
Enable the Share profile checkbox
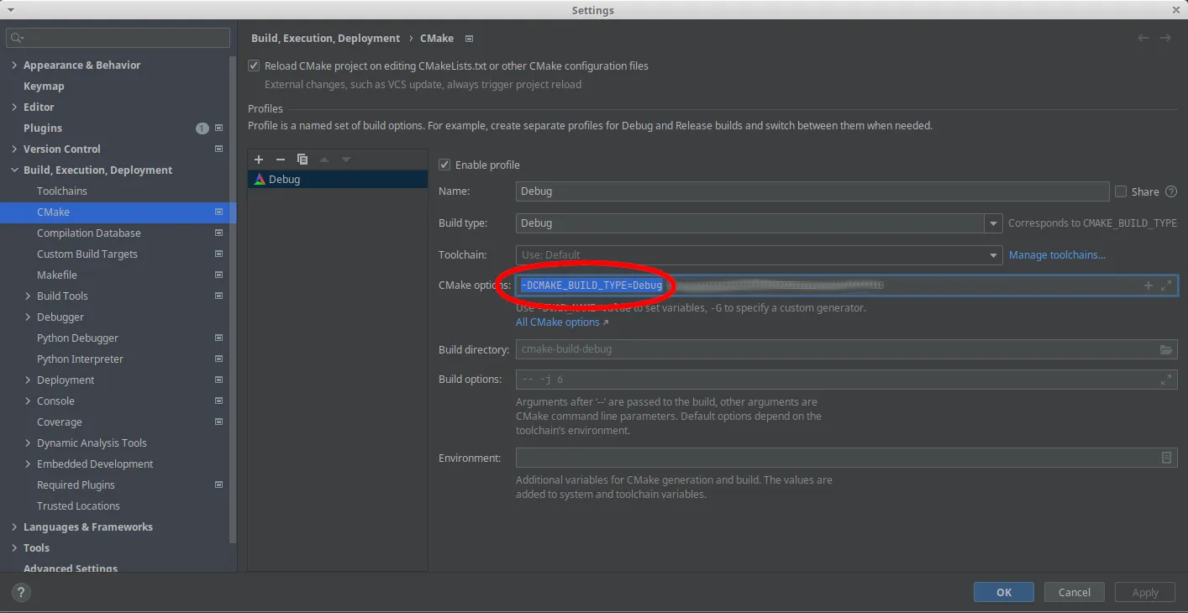[x=1120, y=191]
